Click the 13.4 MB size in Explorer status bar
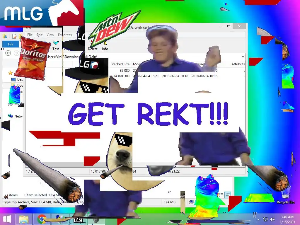Viewport: 300px width, 225px height. (169, 202)
